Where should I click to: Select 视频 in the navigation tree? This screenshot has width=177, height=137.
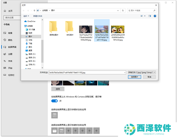pos(29,33)
